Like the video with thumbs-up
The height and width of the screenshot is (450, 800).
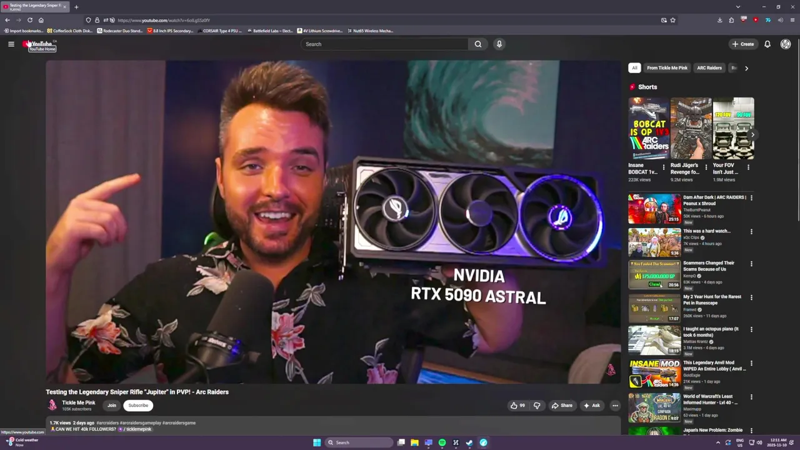point(517,406)
